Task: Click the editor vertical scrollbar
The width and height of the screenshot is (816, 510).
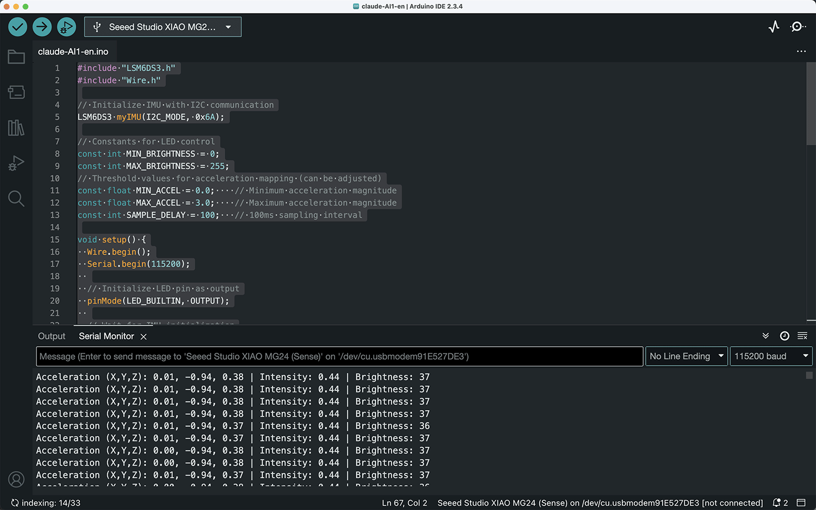Action: click(811, 103)
